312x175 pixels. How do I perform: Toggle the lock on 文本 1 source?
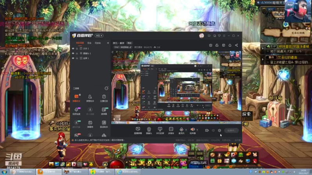pyautogui.click(x=77, y=48)
